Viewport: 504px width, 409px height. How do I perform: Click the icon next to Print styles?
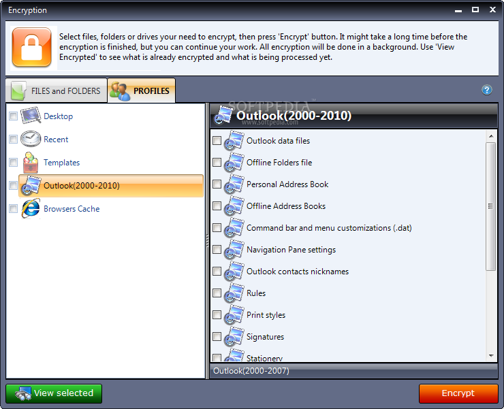(234, 315)
